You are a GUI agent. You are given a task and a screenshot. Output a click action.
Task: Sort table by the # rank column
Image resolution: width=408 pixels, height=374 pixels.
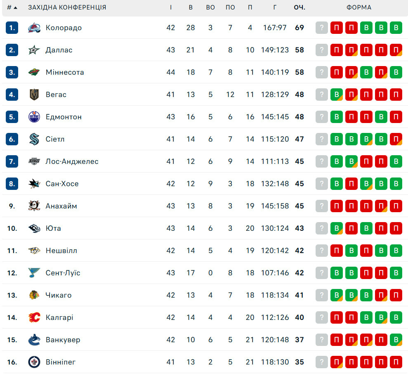click(12, 7)
